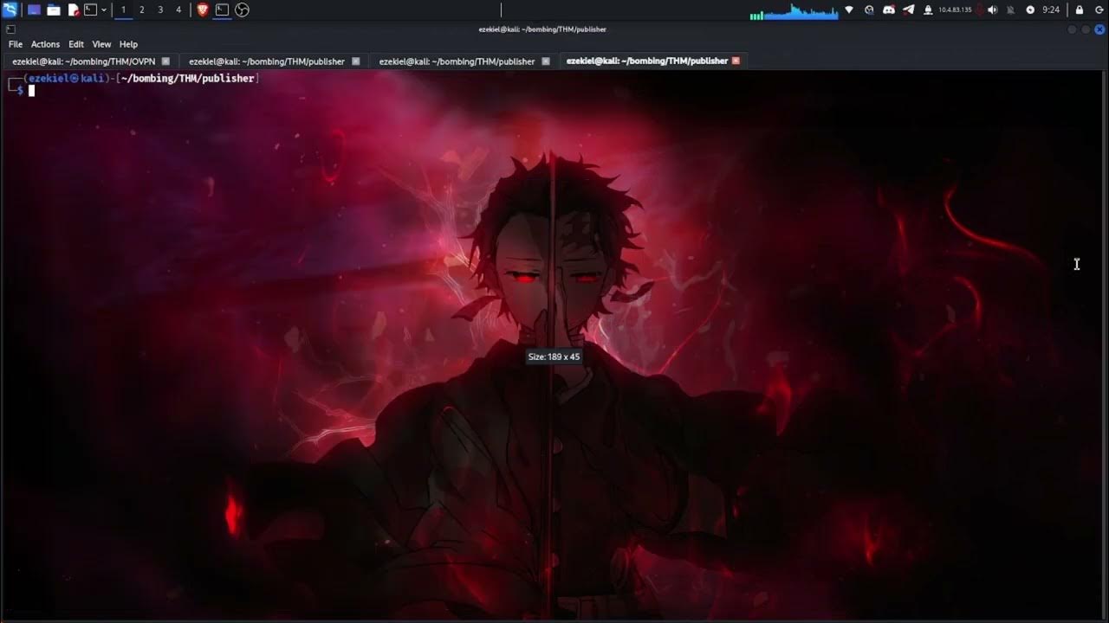
Task: Click the VPN status lock icon
Action: [x=928, y=10]
